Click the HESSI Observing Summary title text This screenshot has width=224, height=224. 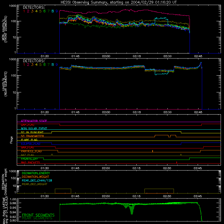pos(118,2)
